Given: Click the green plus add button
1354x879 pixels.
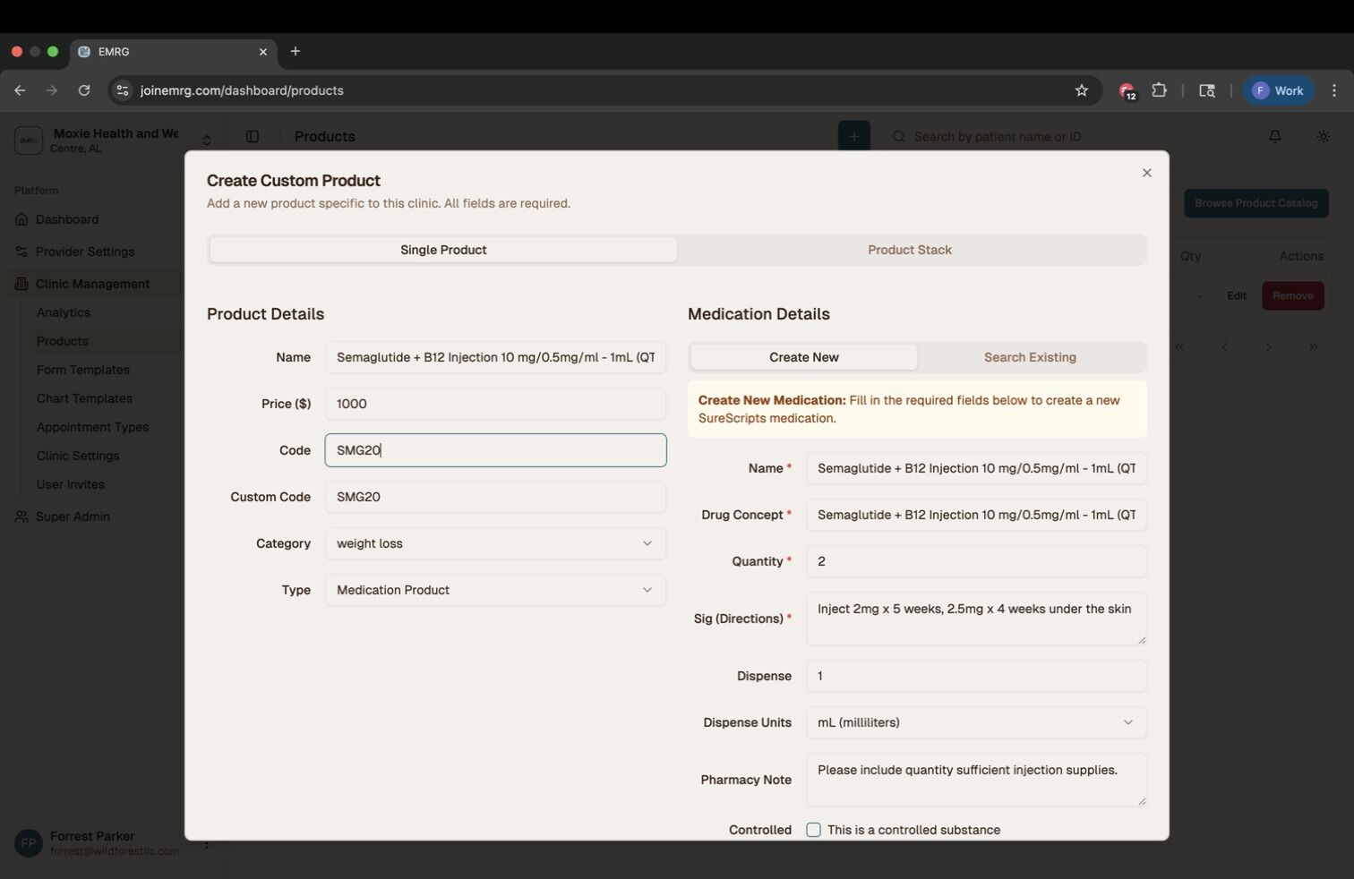Looking at the screenshot, I should [x=853, y=136].
